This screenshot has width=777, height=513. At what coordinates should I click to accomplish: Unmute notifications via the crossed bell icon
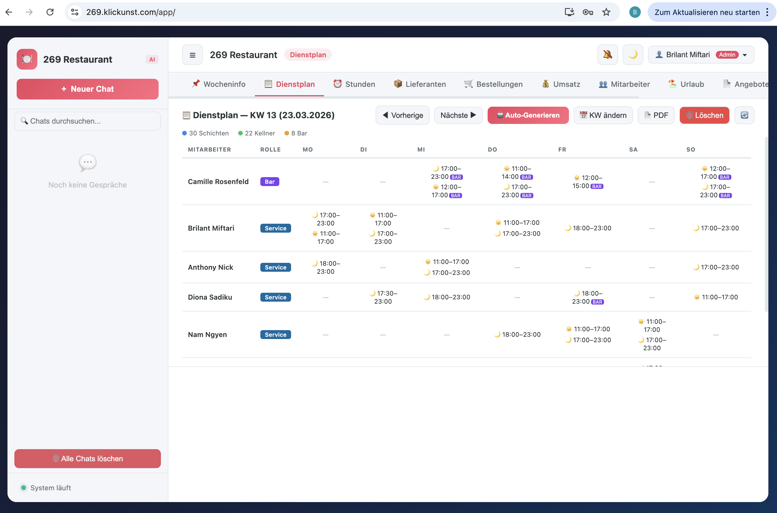607,55
